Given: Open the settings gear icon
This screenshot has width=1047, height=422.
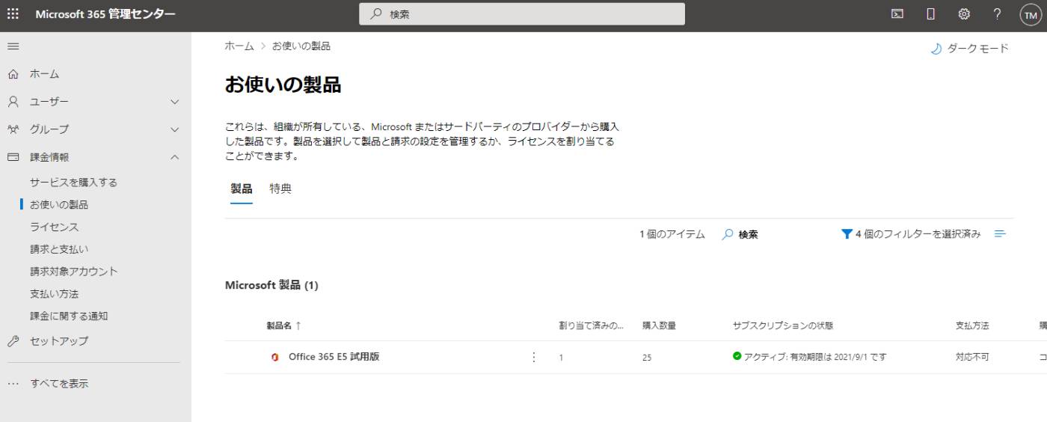Looking at the screenshot, I should click(964, 13).
